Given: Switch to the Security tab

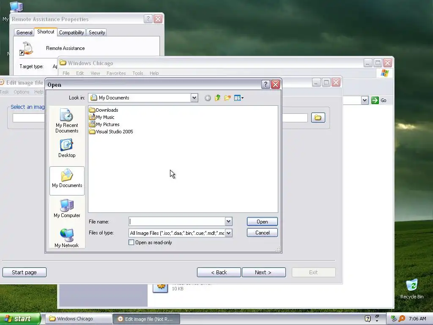Looking at the screenshot, I should click(97, 32).
